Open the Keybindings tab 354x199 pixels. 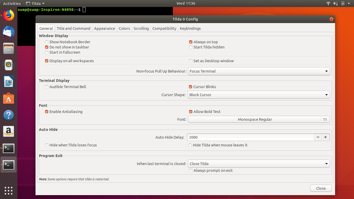click(x=190, y=29)
